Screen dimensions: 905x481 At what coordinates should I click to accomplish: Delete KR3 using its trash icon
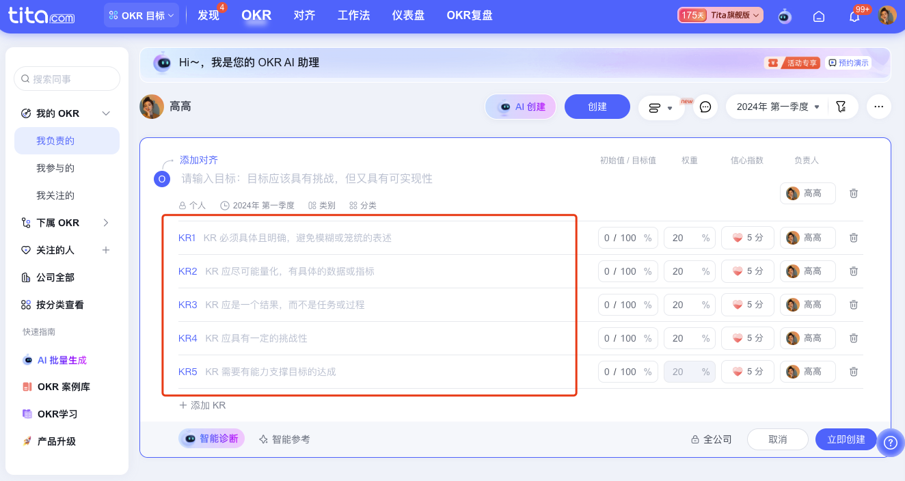coord(854,305)
